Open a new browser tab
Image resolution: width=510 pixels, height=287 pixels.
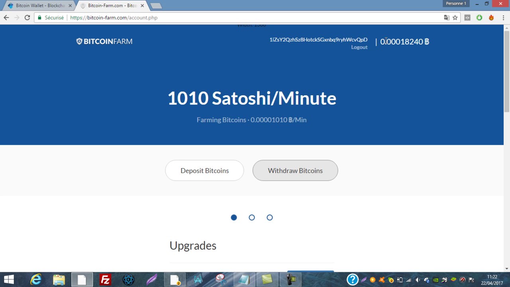pos(156,6)
